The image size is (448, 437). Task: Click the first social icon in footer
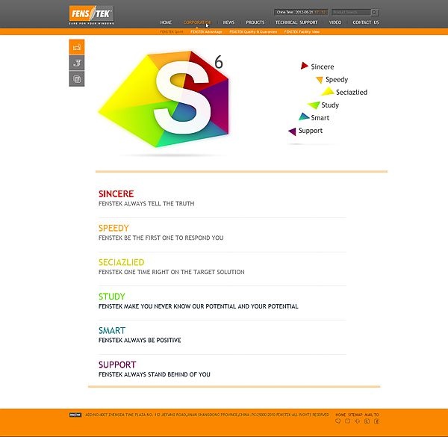click(x=337, y=422)
